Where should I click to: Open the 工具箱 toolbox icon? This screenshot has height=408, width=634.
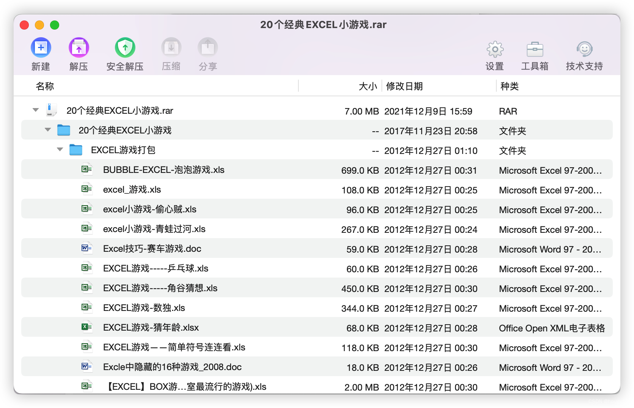(x=535, y=49)
